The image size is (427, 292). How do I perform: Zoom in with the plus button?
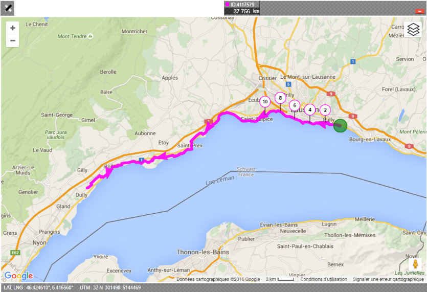[12, 28]
